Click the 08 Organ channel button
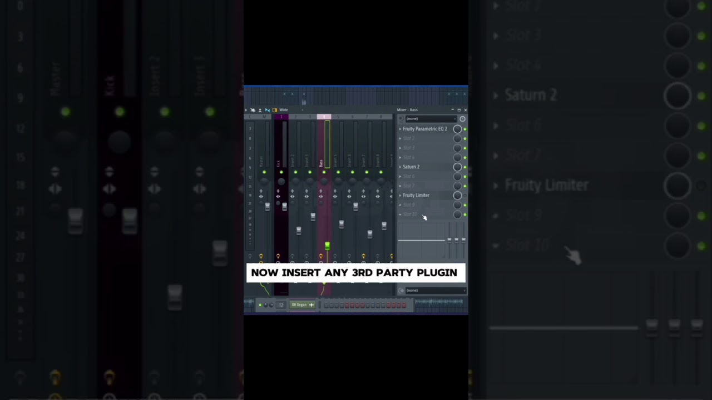712x400 pixels. click(x=303, y=304)
